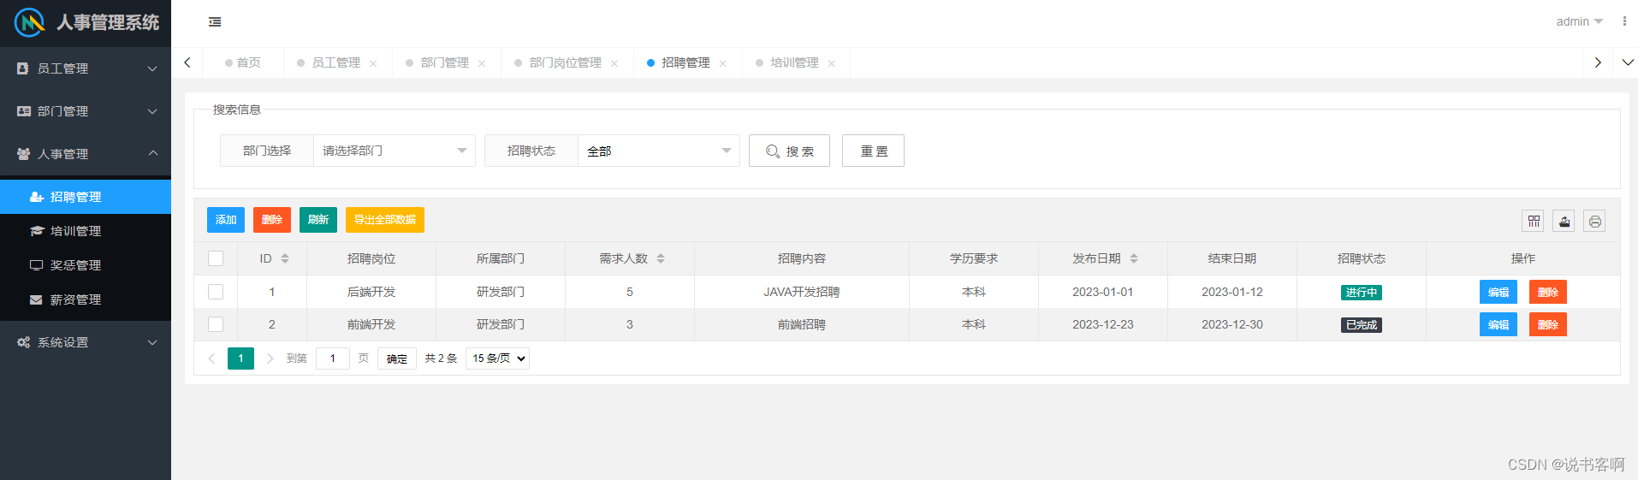Click the blue 添加 button

click(226, 220)
